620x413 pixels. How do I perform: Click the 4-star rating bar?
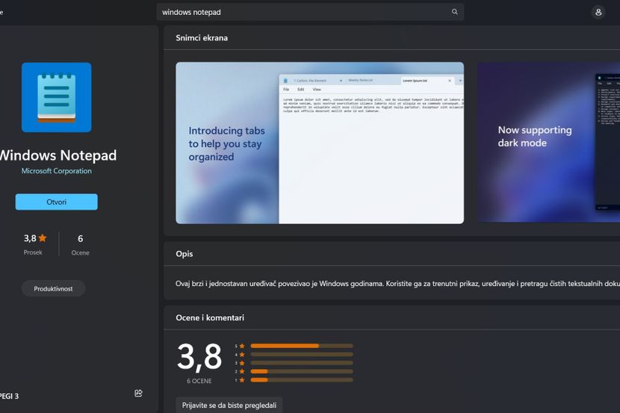[x=302, y=355]
